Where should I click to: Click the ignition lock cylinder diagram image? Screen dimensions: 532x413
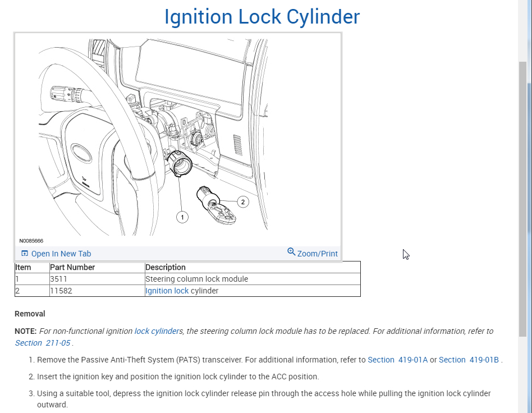coord(153,137)
